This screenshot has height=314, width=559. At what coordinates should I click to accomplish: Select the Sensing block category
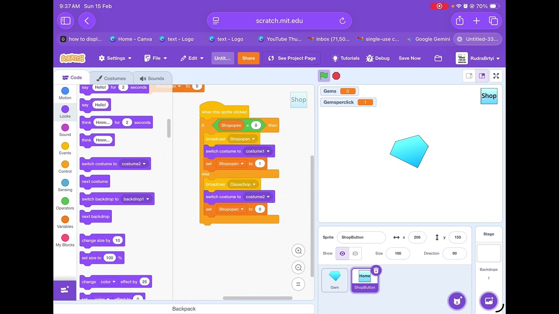65,185
